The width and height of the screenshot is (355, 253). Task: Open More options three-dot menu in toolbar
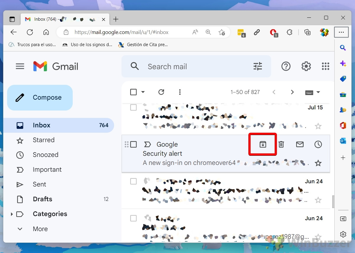(180, 92)
